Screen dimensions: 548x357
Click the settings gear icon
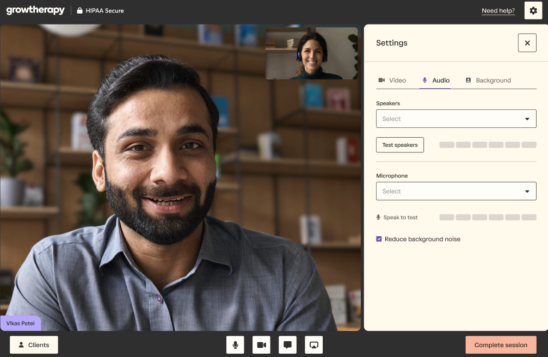[533, 11]
